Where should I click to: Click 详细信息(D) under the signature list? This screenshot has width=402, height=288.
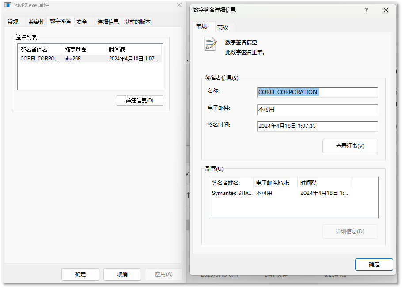click(x=139, y=100)
